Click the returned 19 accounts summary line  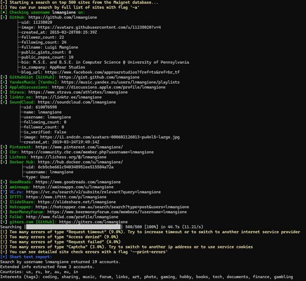[60, 262]
